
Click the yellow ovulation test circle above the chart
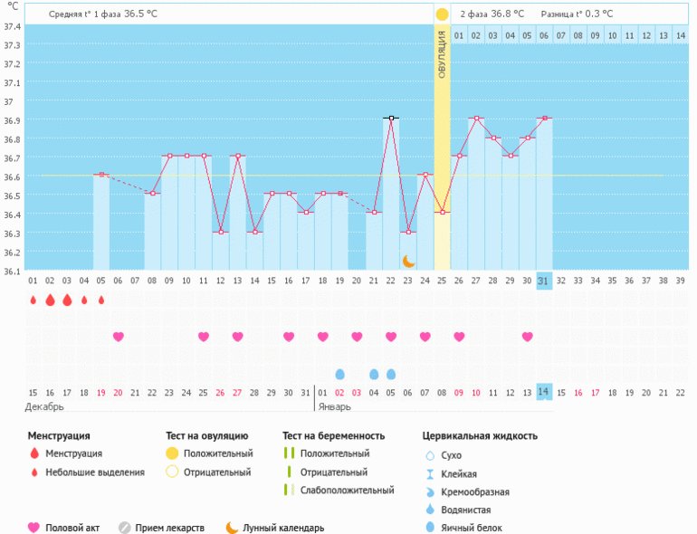tap(442, 14)
